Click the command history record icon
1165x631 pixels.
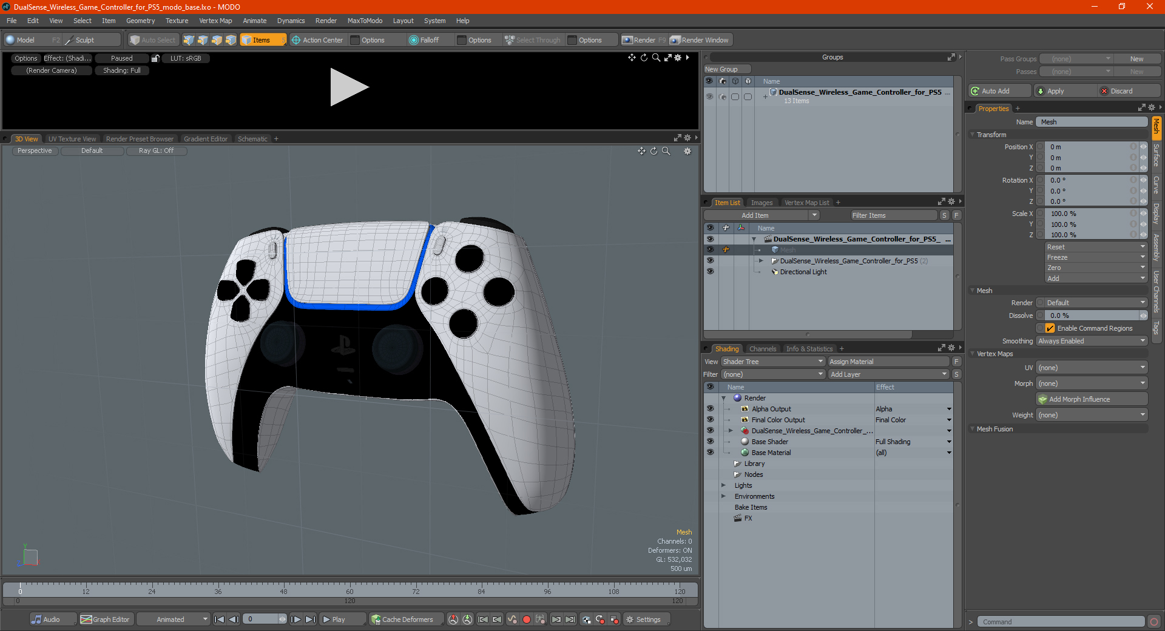tap(1154, 622)
